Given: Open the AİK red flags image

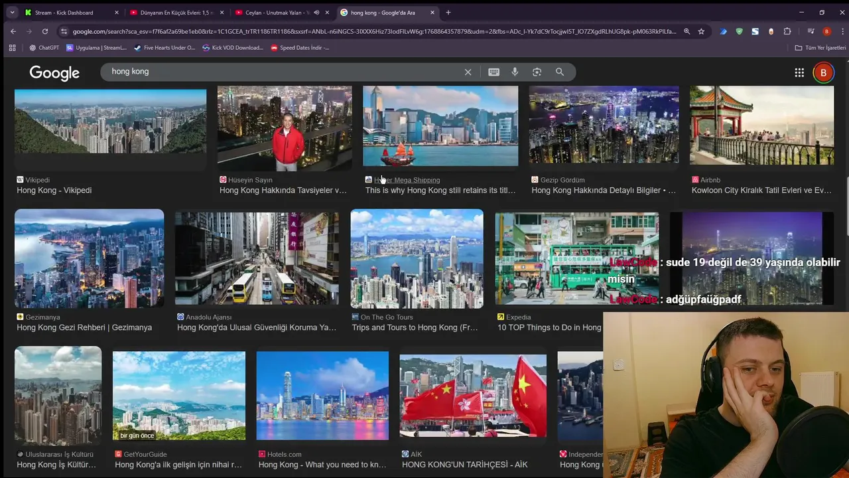Looking at the screenshot, I should click(473, 396).
